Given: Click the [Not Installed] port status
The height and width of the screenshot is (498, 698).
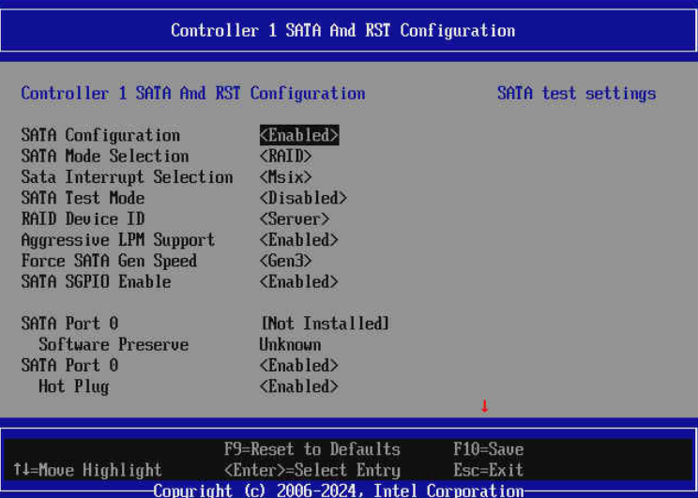Looking at the screenshot, I should [325, 324].
